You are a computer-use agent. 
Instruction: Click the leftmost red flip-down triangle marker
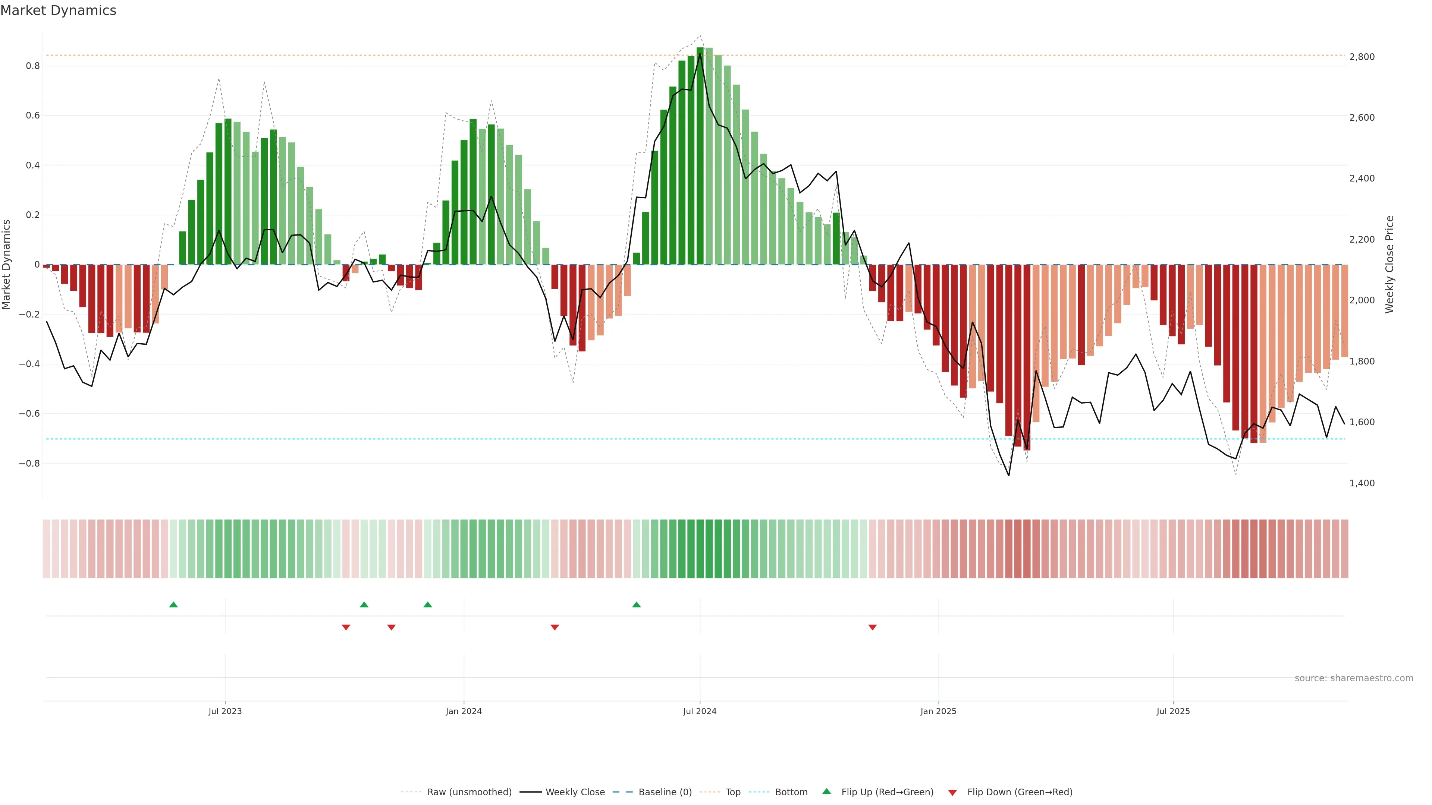(x=346, y=627)
